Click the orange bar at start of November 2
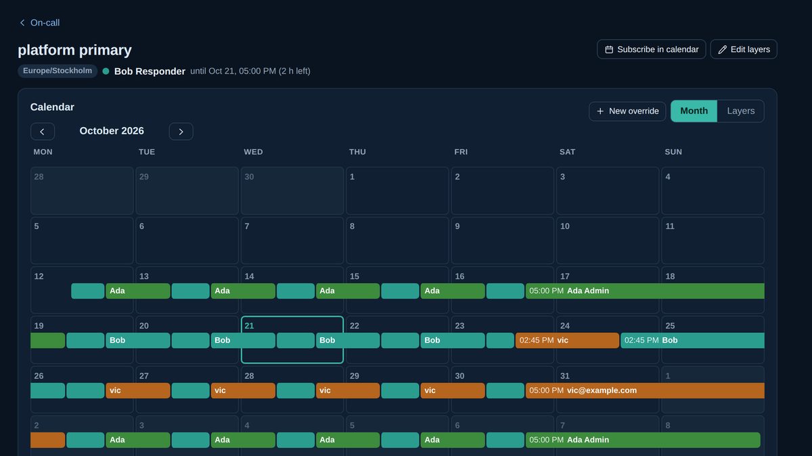The image size is (812, 456). tap(47, 440)
